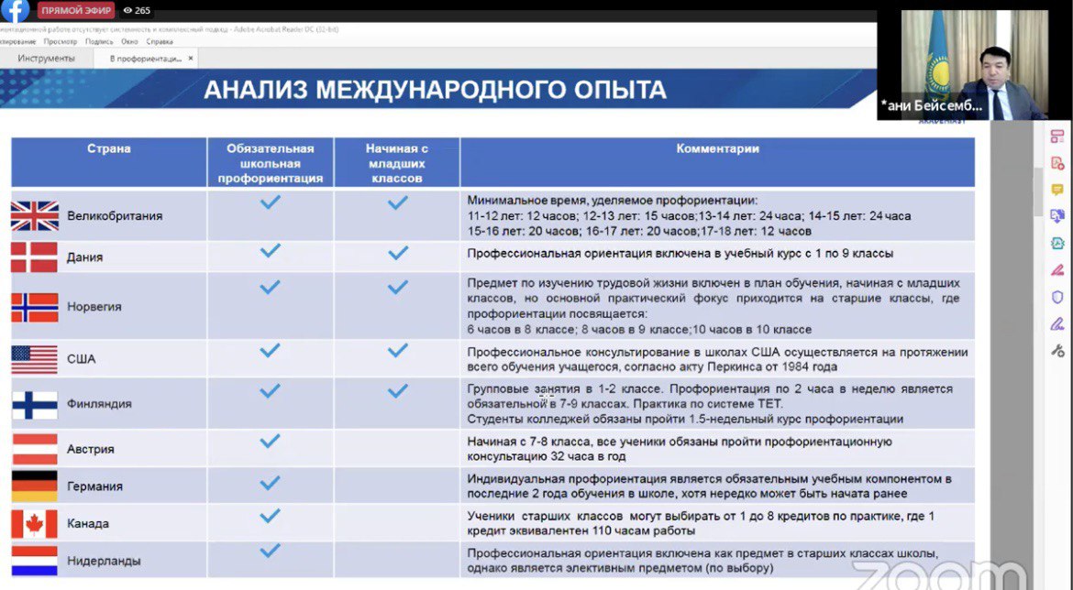
Task: Click the 'Канада' country name
Action: click(x=88, y=524)
